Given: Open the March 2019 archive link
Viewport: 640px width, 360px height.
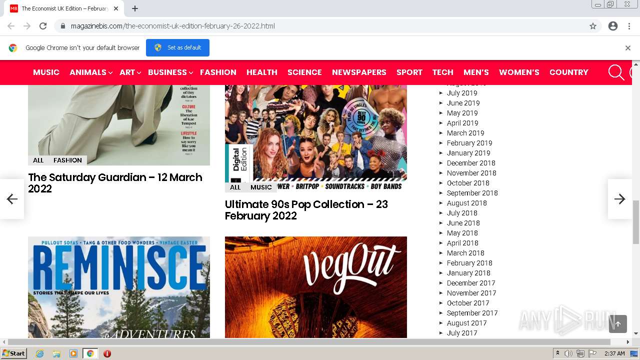Looking at the screenshot, I should (x=465, y=133).
